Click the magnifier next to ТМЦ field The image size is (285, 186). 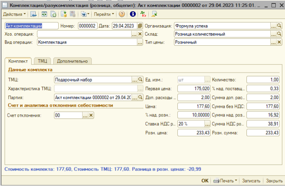tap(141, 79)
